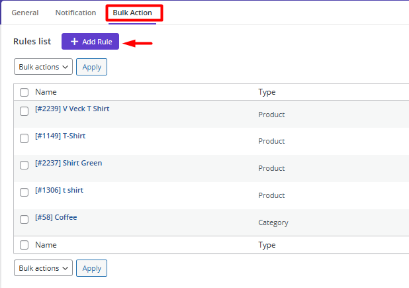Open the bottom Bulk actions dropdown
The height and width of the screenshot is (288, 409).
click(44, 268)
